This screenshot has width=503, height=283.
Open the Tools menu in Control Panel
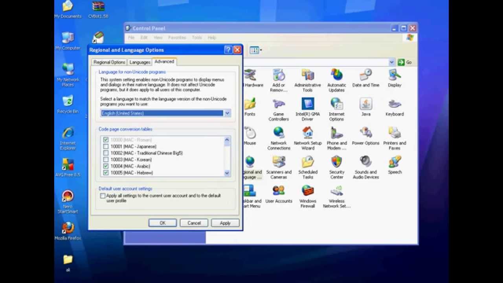point(197,38)
